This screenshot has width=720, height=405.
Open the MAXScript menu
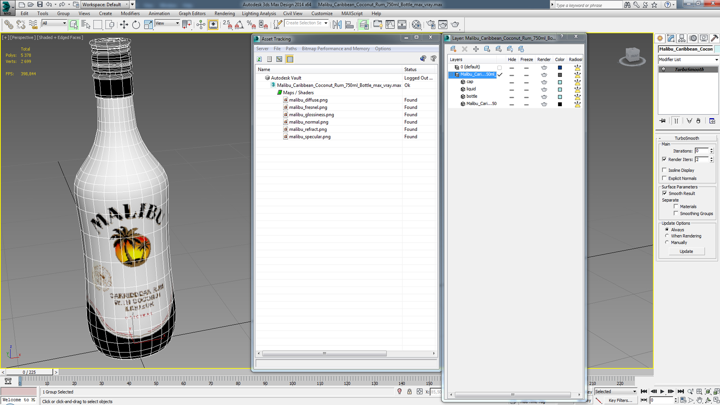pyautogui.click(x=352, y=13)
